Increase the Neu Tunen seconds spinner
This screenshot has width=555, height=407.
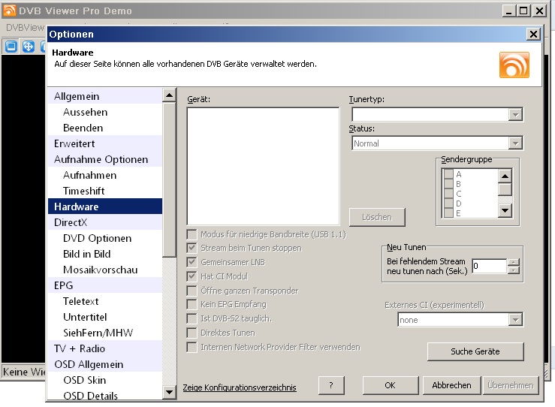(514, 262)
